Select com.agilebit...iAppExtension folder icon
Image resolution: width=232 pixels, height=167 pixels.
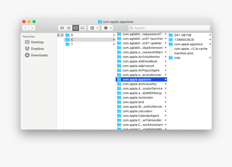tap(119, 48)
